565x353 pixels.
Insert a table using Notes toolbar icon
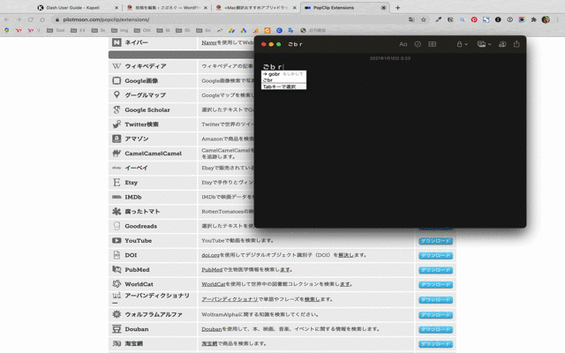(432, 44)
